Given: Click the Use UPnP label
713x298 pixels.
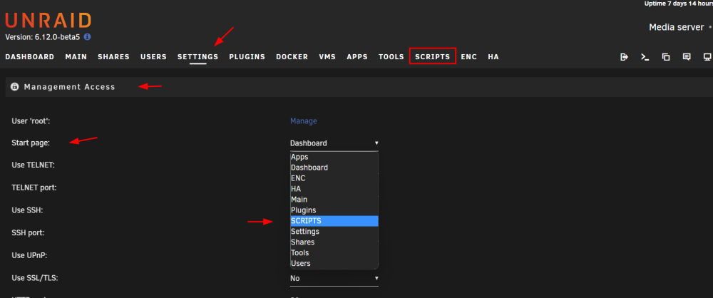Looking at the screenshot, I should [x=29, y=255].
